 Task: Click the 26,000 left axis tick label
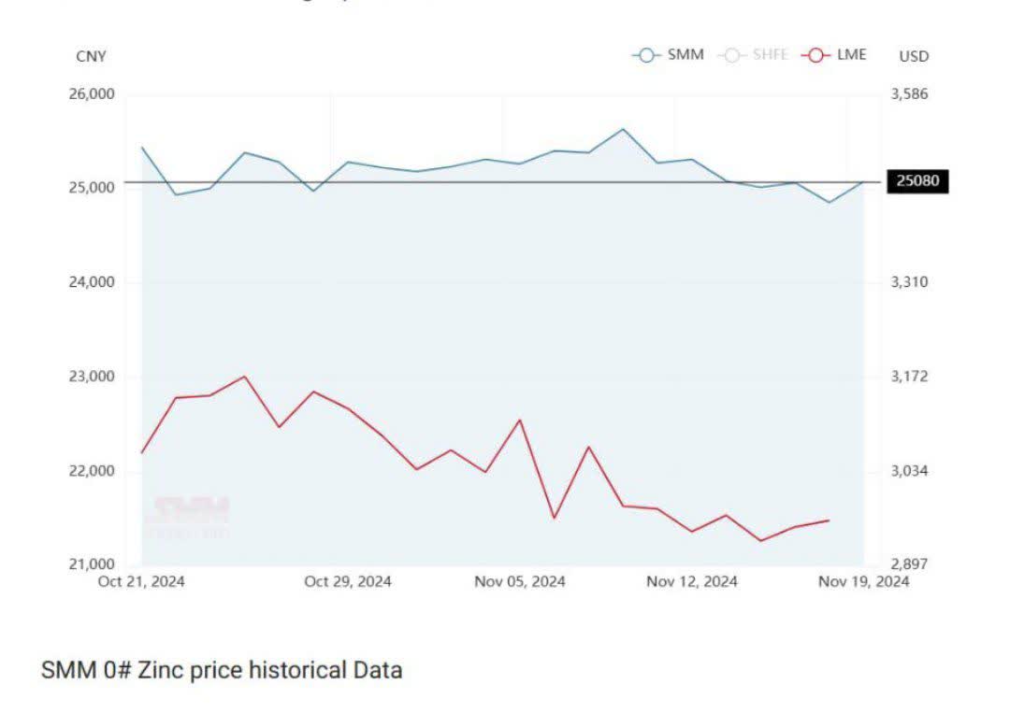click(x=92, y=94)
